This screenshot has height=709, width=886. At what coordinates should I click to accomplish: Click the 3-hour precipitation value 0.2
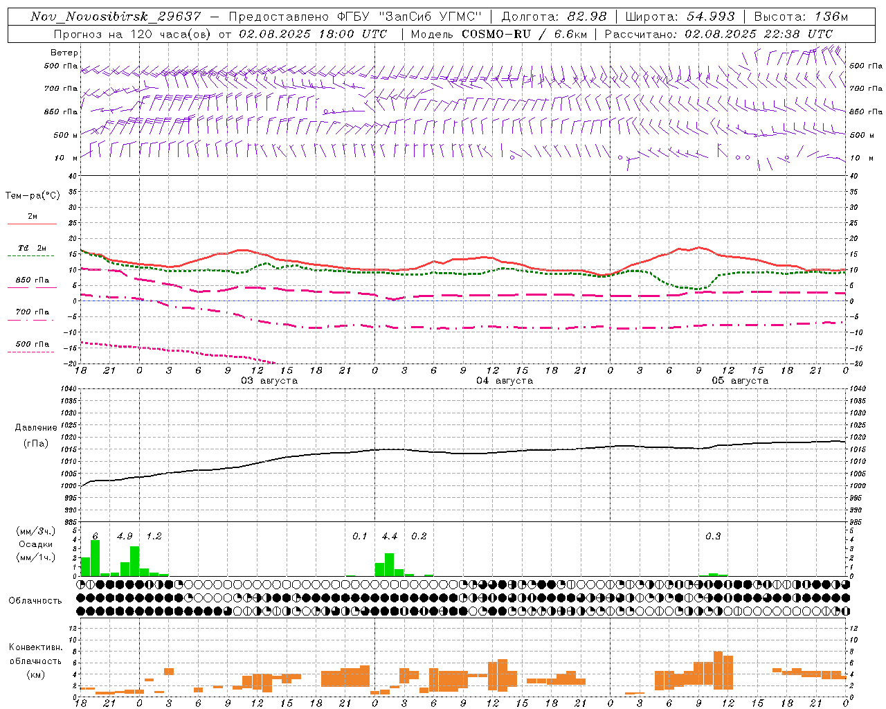point(419,536)
